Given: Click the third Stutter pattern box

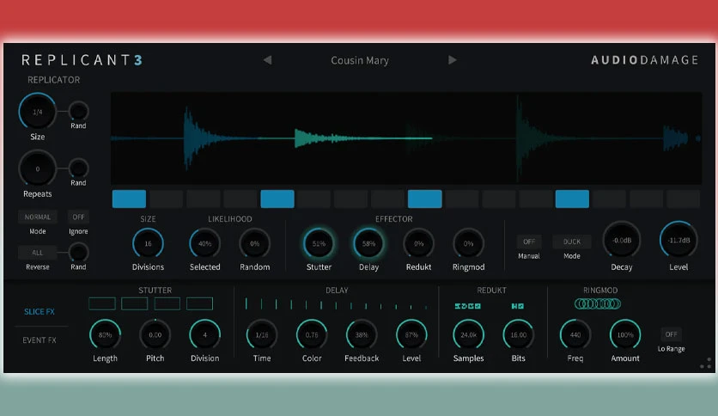Looking at the screenshot, I should [167, 303].
